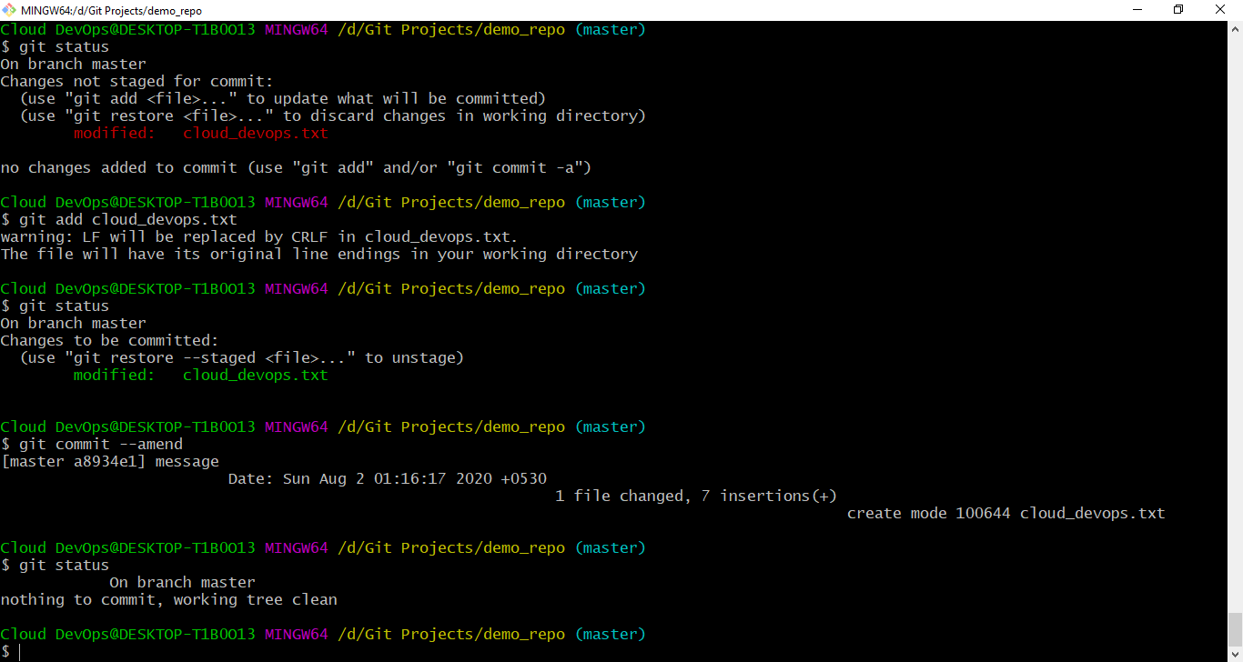Click the red modified cloud_devops.txt filename
1243x662 pixels.
(255, 133)
